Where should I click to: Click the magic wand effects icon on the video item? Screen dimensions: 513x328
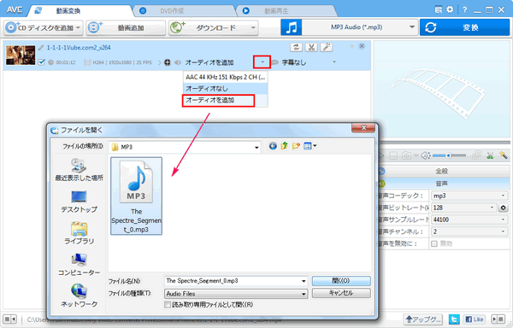(327, 47)
